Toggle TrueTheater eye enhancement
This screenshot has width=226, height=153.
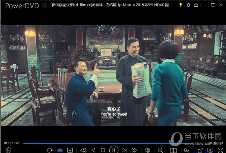[60, 150]
